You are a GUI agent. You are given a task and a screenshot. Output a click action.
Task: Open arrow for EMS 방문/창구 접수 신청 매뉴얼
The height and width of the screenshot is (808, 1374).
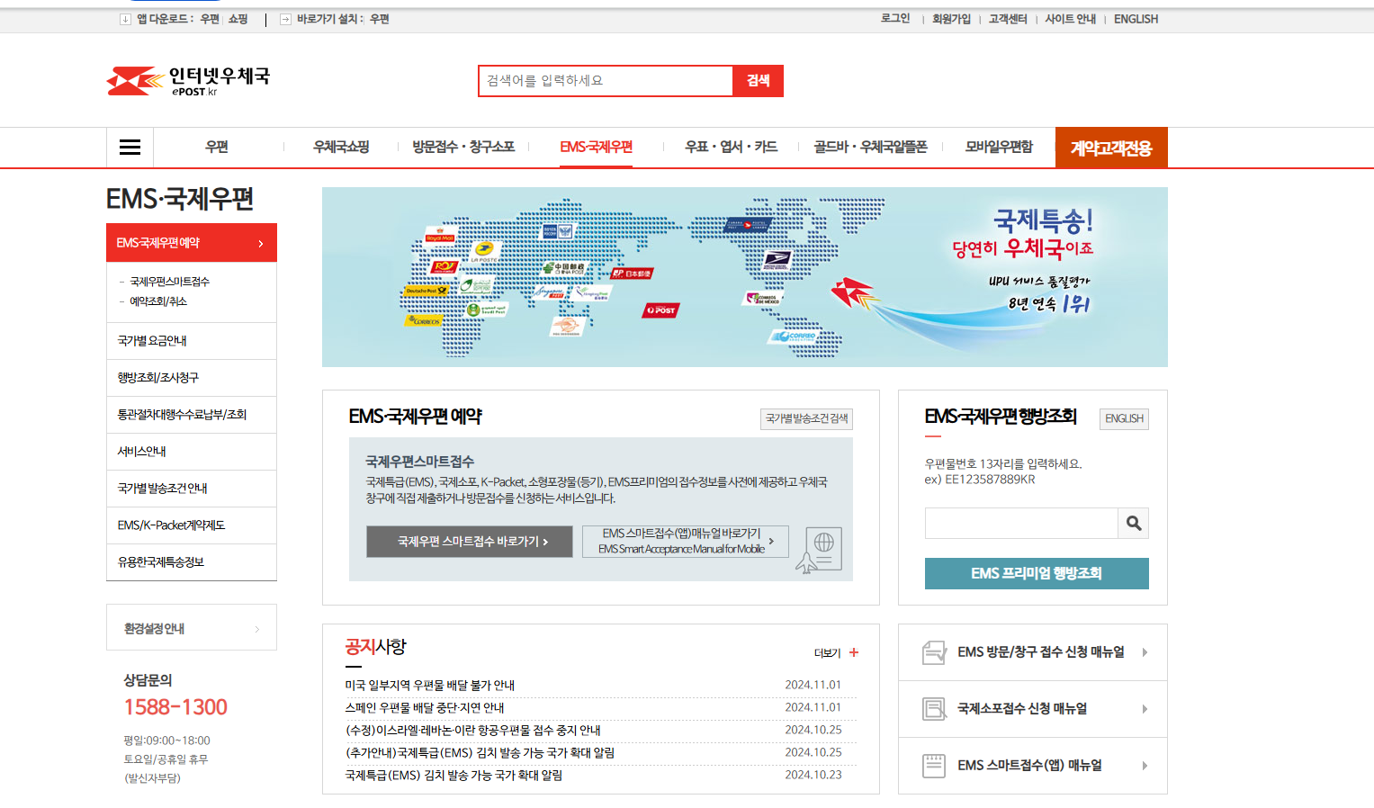point(1145,652)
